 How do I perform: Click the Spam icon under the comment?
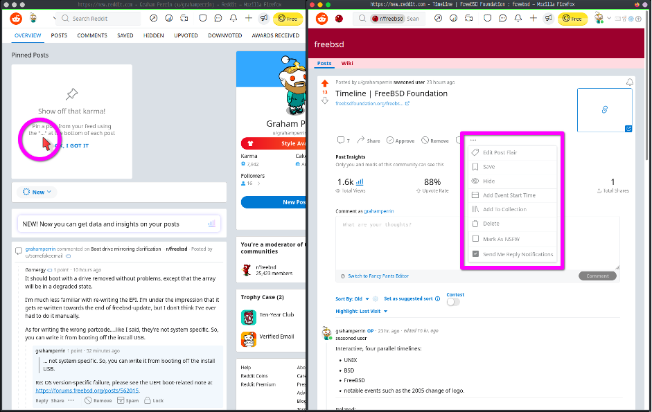pyautogui.click(x=121, y=400)
